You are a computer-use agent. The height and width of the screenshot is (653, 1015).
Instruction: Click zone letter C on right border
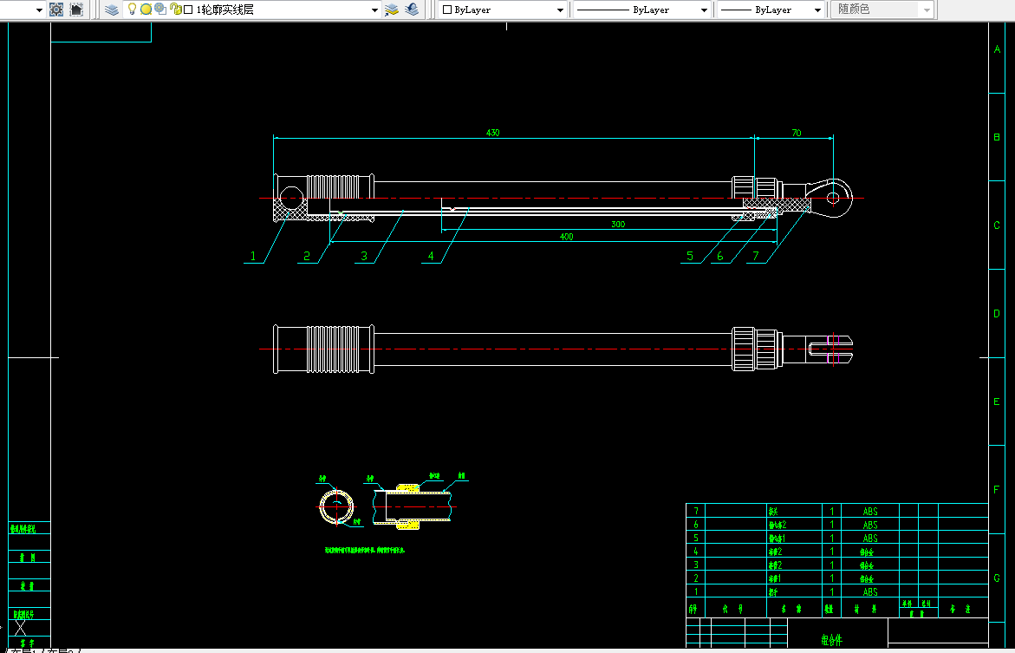pyautogui.click(x=997, y=225)
